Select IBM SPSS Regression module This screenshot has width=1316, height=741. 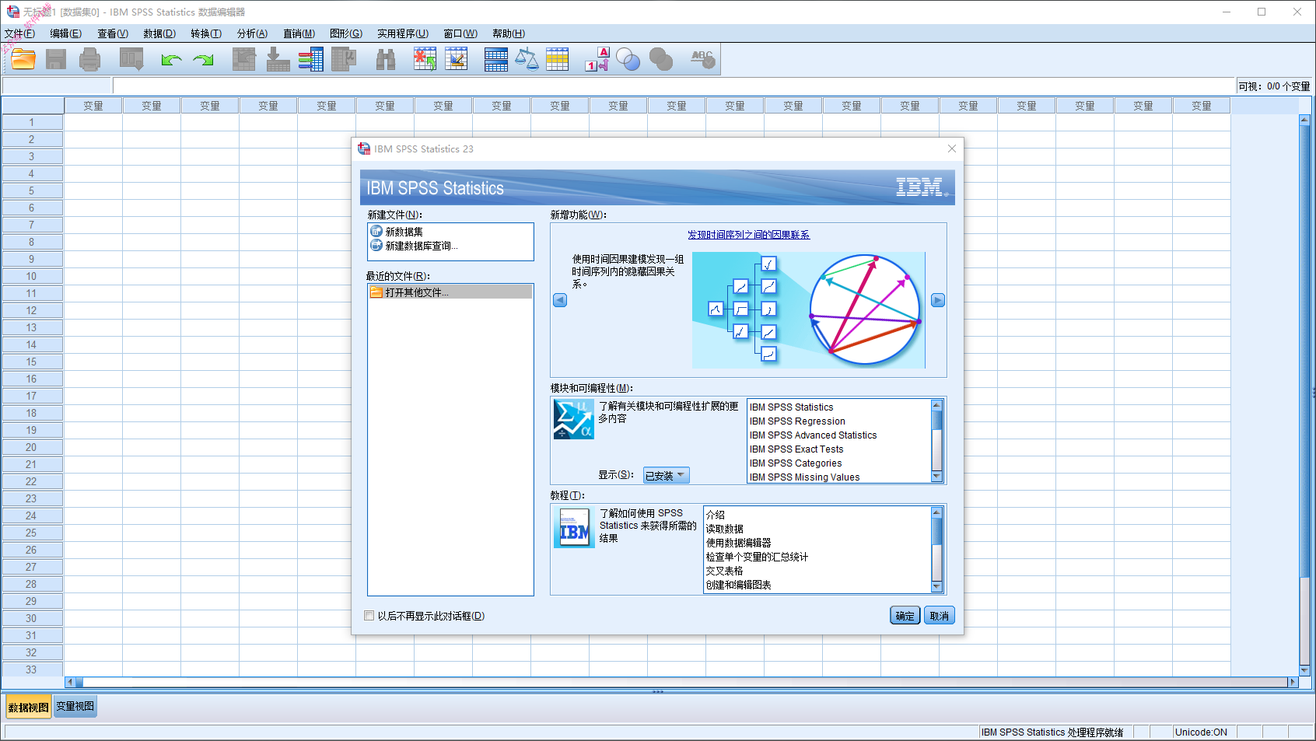(x=797, y=421)
